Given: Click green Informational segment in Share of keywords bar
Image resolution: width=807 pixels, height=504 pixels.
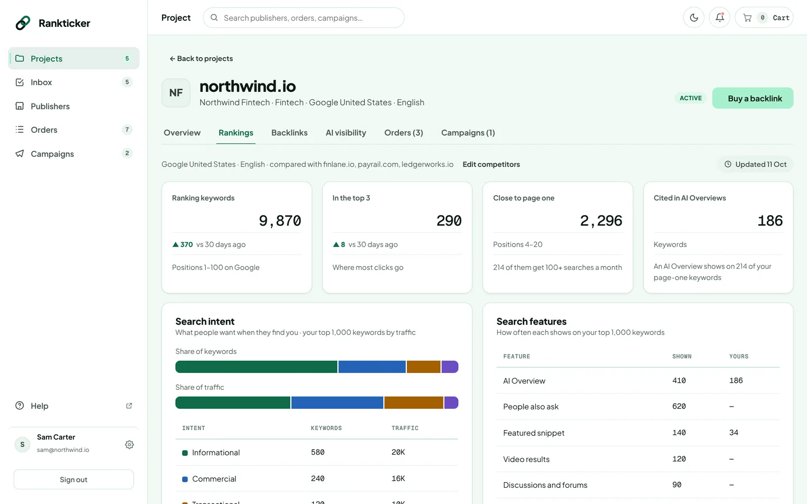Looking at the screenshot, I should coord(256,367).
